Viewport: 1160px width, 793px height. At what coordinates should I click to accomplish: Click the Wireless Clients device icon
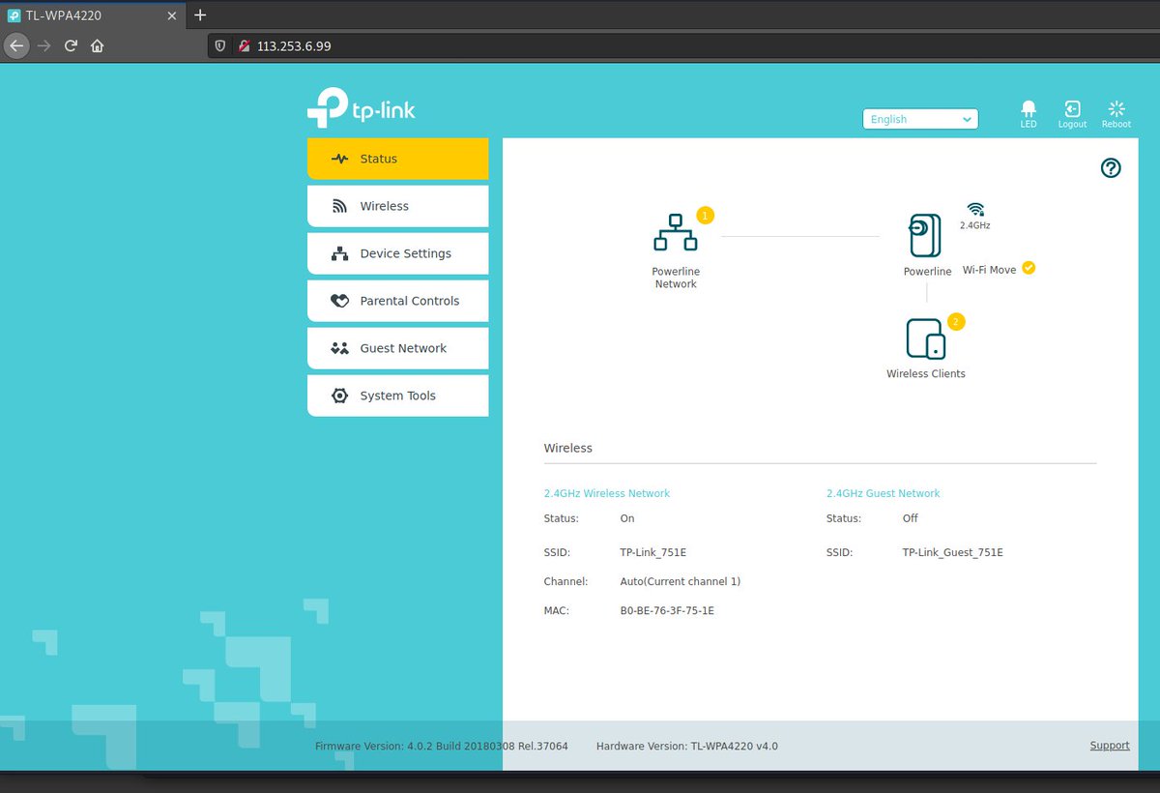point(925,339)
